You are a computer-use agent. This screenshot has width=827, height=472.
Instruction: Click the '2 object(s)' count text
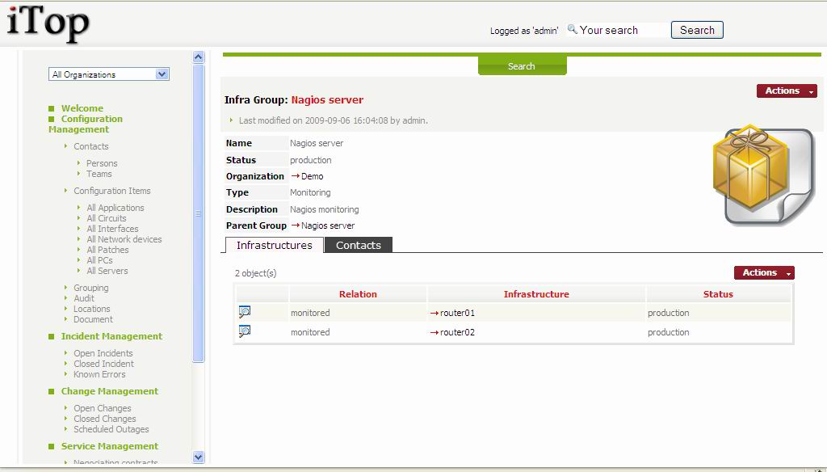pyautogui.click(x=256, y=273)
